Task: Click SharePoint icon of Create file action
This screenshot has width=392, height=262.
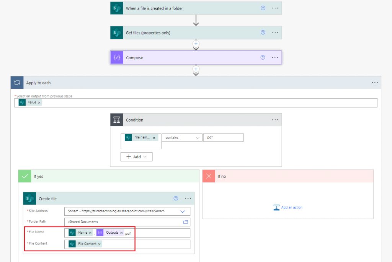Action: point(29,198)
